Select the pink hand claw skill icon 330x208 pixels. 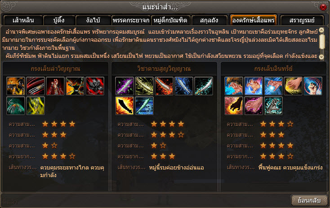(254, 106)
